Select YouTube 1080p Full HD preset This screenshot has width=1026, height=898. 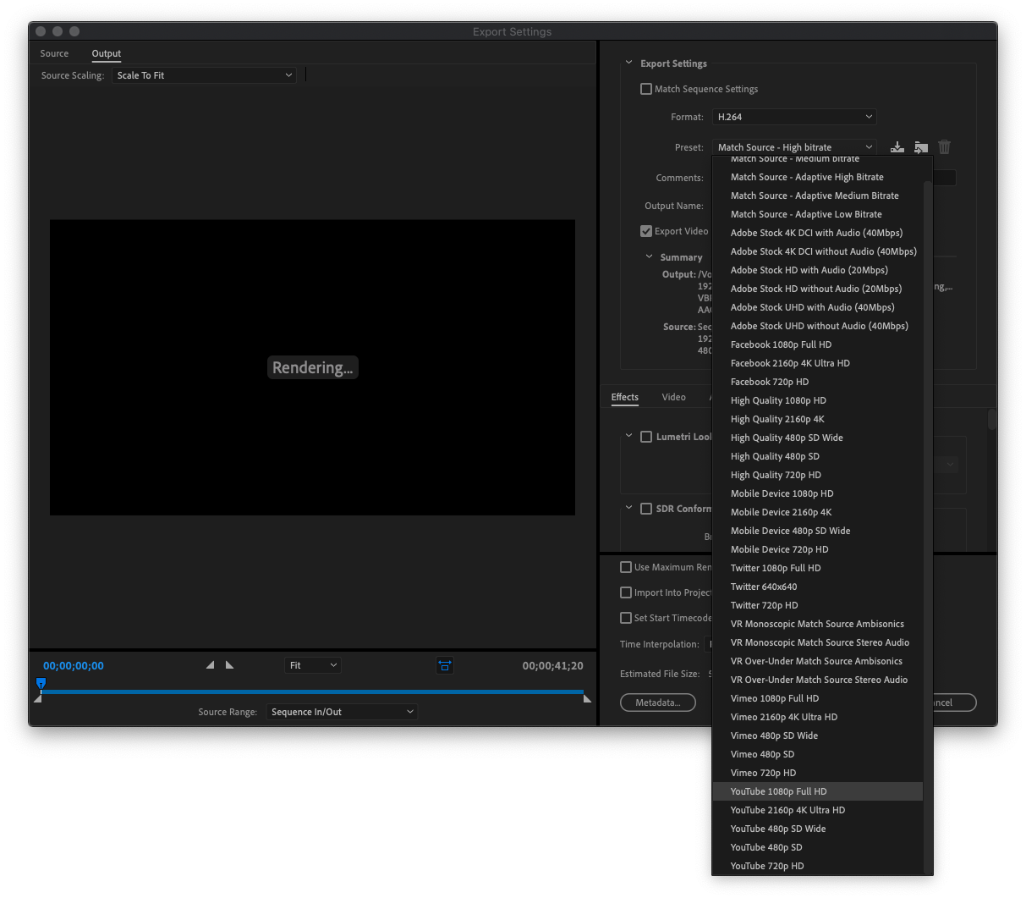tap(778, 791)
